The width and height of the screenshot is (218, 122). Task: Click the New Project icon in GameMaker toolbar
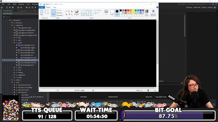[x=7, y=7]
